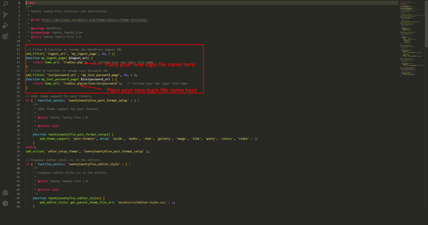Viewport: 428px width, 225px height.
Task: Click the 'quote' array value
Action: tap(211, 139)
